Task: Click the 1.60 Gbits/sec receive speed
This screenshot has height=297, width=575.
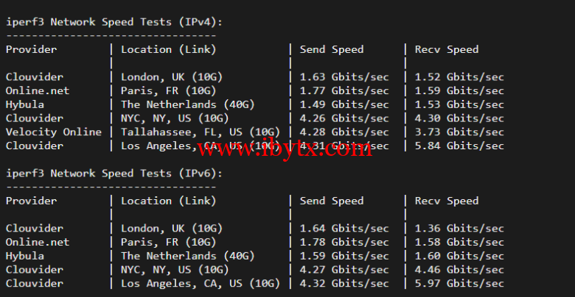Action: coord(459,256)
